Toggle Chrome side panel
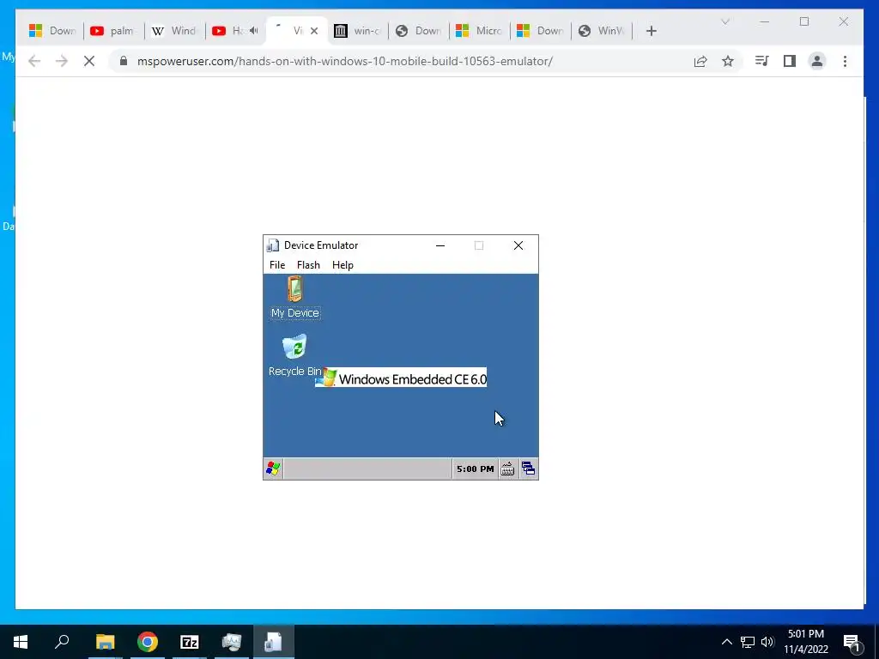 pyautogui.click(x=790, y=61)
